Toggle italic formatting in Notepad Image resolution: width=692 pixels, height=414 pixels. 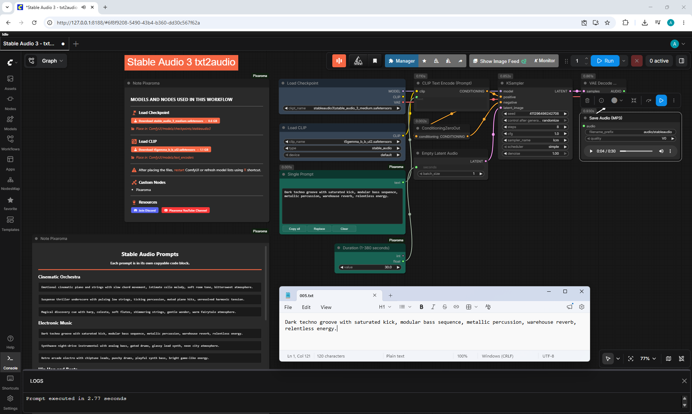click(433, 307)
